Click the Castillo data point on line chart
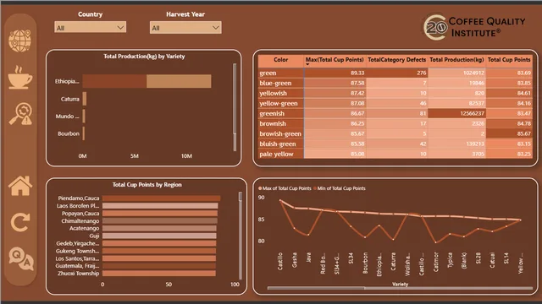Image resolution: width=542 pixels, height=304 pixels. point(280,200)
